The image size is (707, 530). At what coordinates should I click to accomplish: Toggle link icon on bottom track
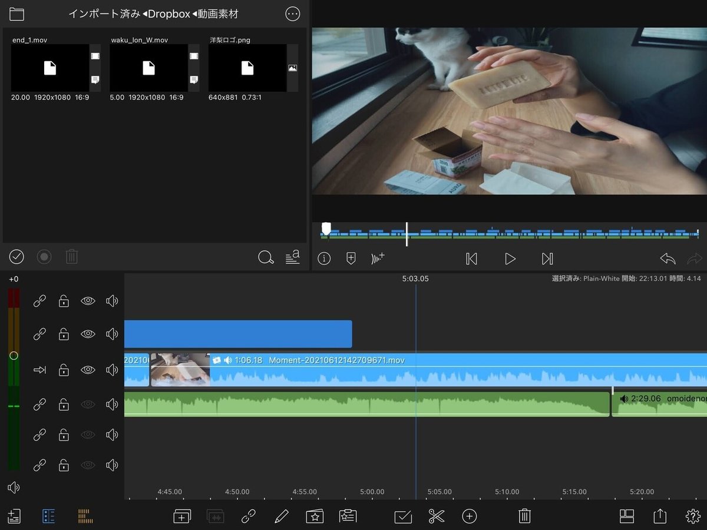(x=39, y=465)
